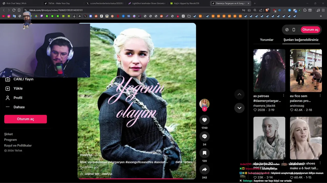The image size is (327, 183).
Task: Open Brave Shields lion icon
Action: pyautogui.click(x=267, y=10)
